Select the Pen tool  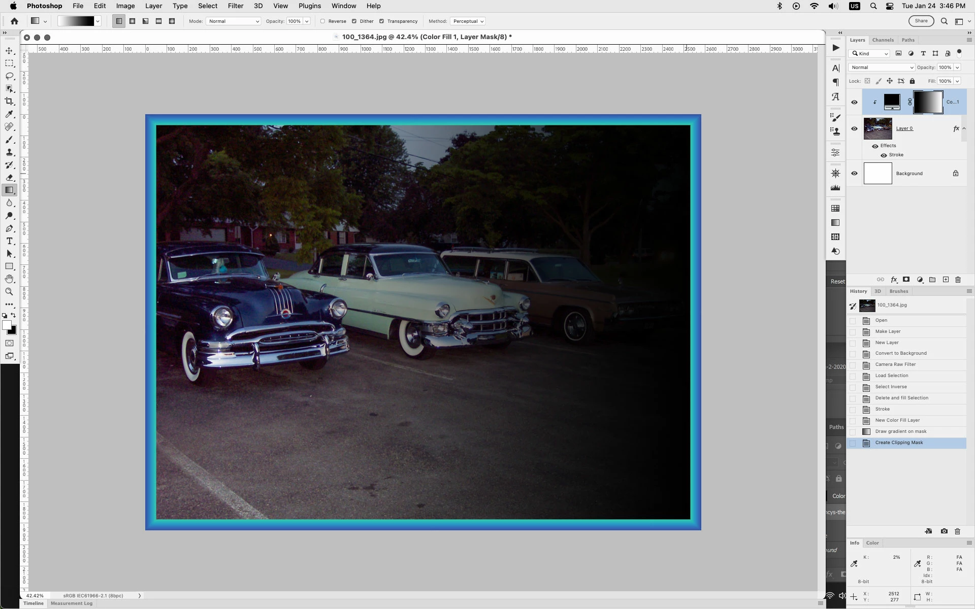tap(9, 228)
